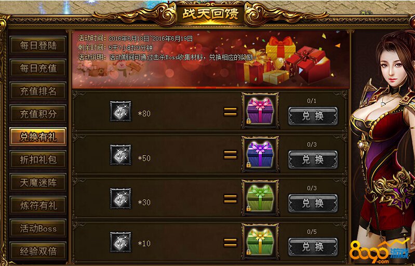Click 兑换 for the purple gift box
This screenshot has height=266, width=415.
coord(313,116)
